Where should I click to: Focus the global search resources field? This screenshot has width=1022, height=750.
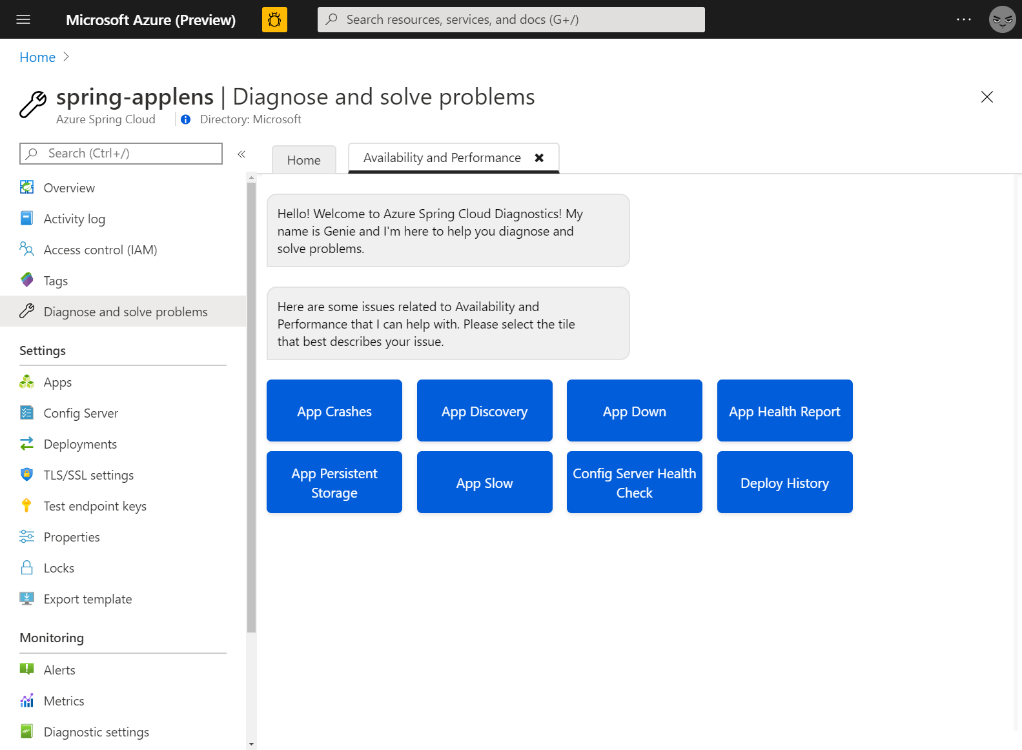(511, 19)
